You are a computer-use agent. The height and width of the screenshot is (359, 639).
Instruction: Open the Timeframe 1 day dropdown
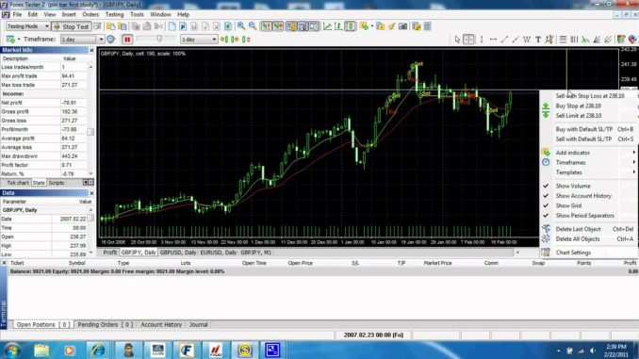point(82,40)
